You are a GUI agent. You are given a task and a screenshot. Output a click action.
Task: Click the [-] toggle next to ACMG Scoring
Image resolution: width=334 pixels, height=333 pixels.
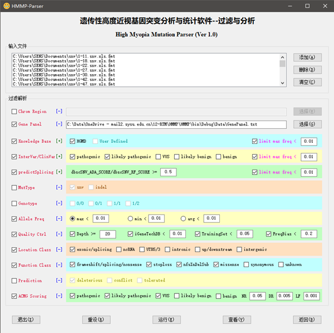(x=59, y=296)
